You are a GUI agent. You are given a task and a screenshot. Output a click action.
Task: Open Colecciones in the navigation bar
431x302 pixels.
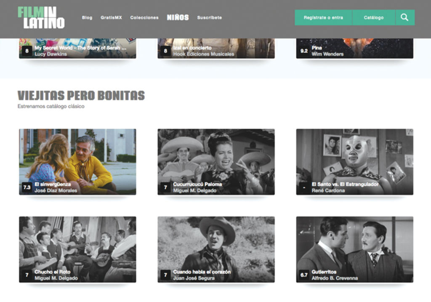pyautogui.click(x=144, y=18)
